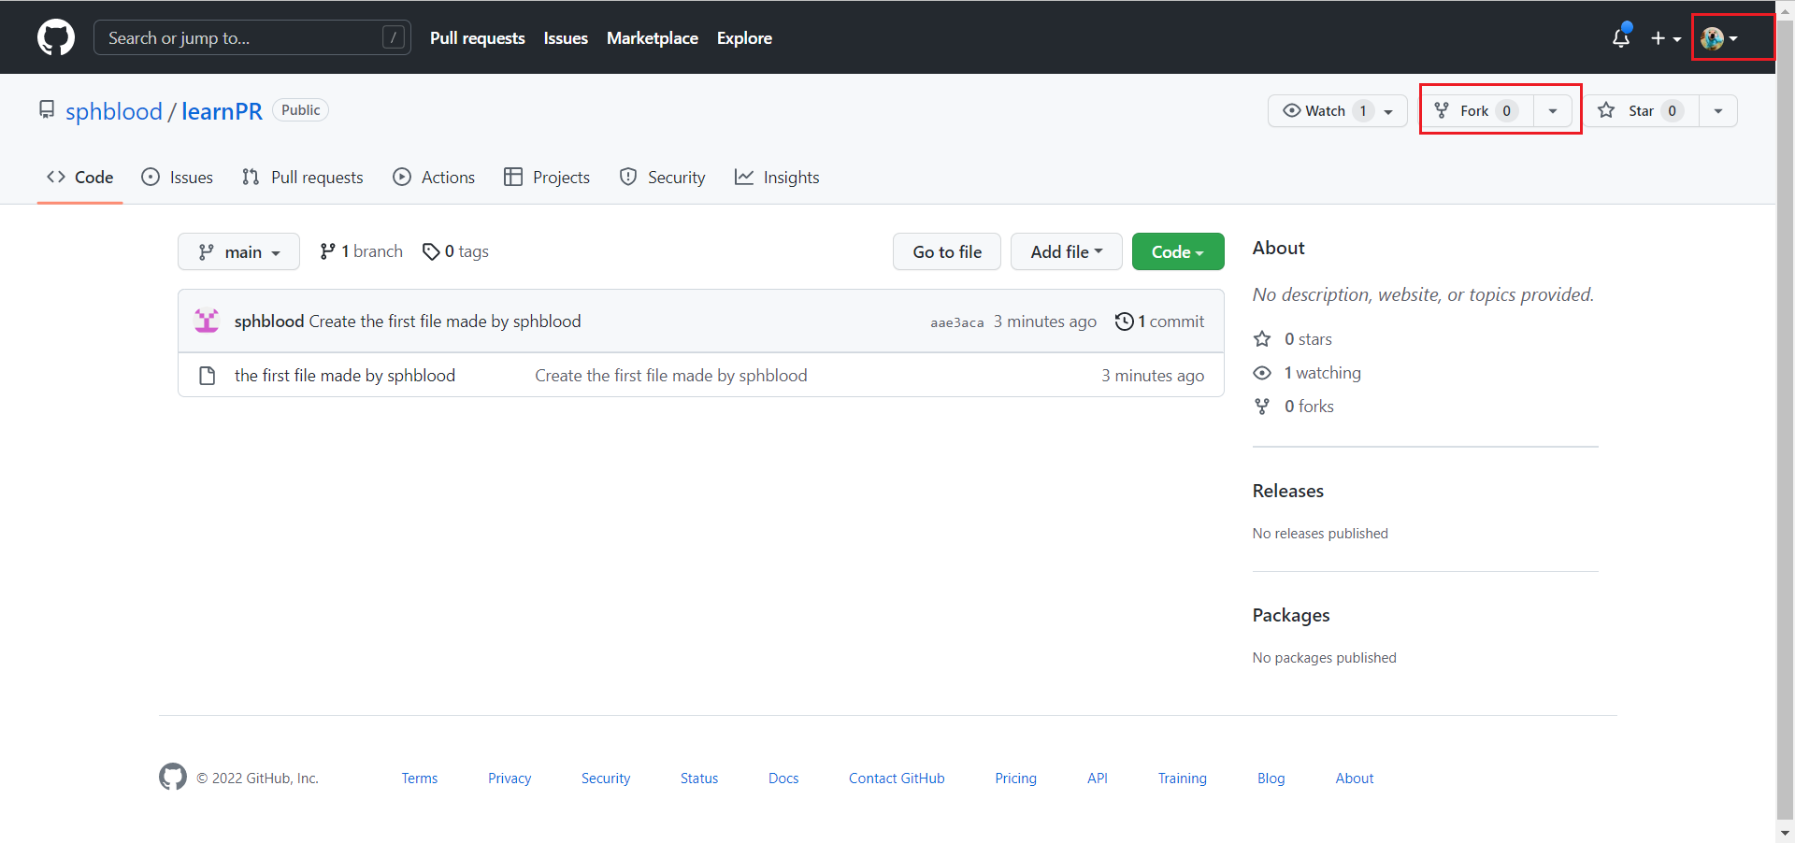This screenshot has width=1795, height=843.
Task: Fork the repository
Action: pyautogui.click(x=1478, y=110)
